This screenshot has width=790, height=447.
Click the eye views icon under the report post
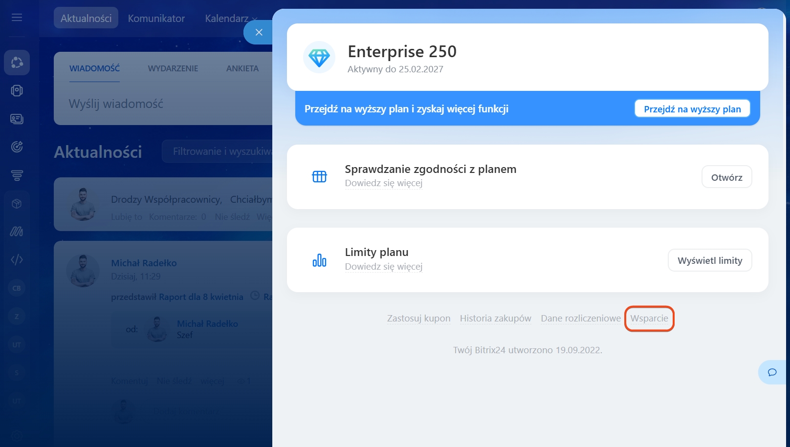point(241,381)
